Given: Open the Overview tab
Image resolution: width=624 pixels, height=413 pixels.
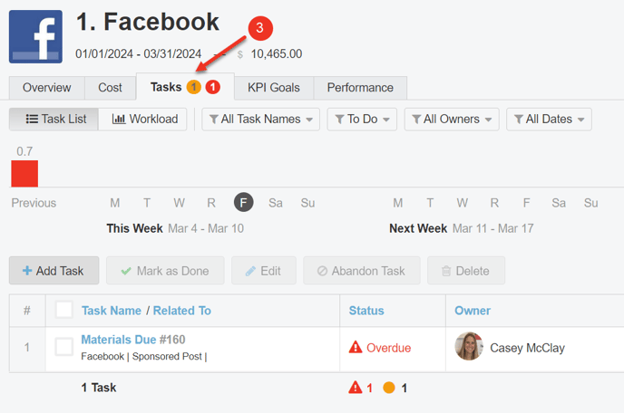Looking at the screenshot, I should click(x=47, y=88).
